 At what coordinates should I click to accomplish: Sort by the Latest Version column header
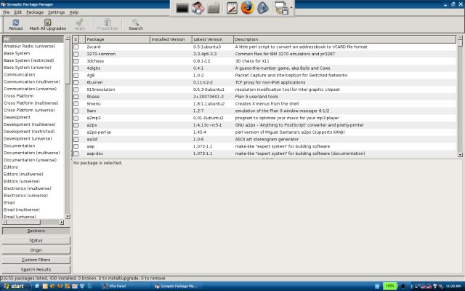[x=212, y=39]
